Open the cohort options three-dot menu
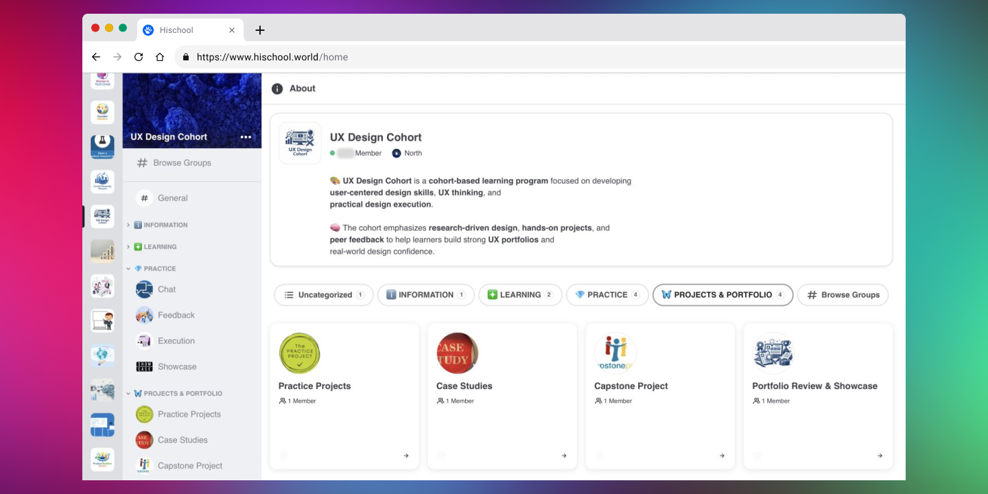Image resolution: width=988 pixels, height=494 pixels. click(246, 137)
